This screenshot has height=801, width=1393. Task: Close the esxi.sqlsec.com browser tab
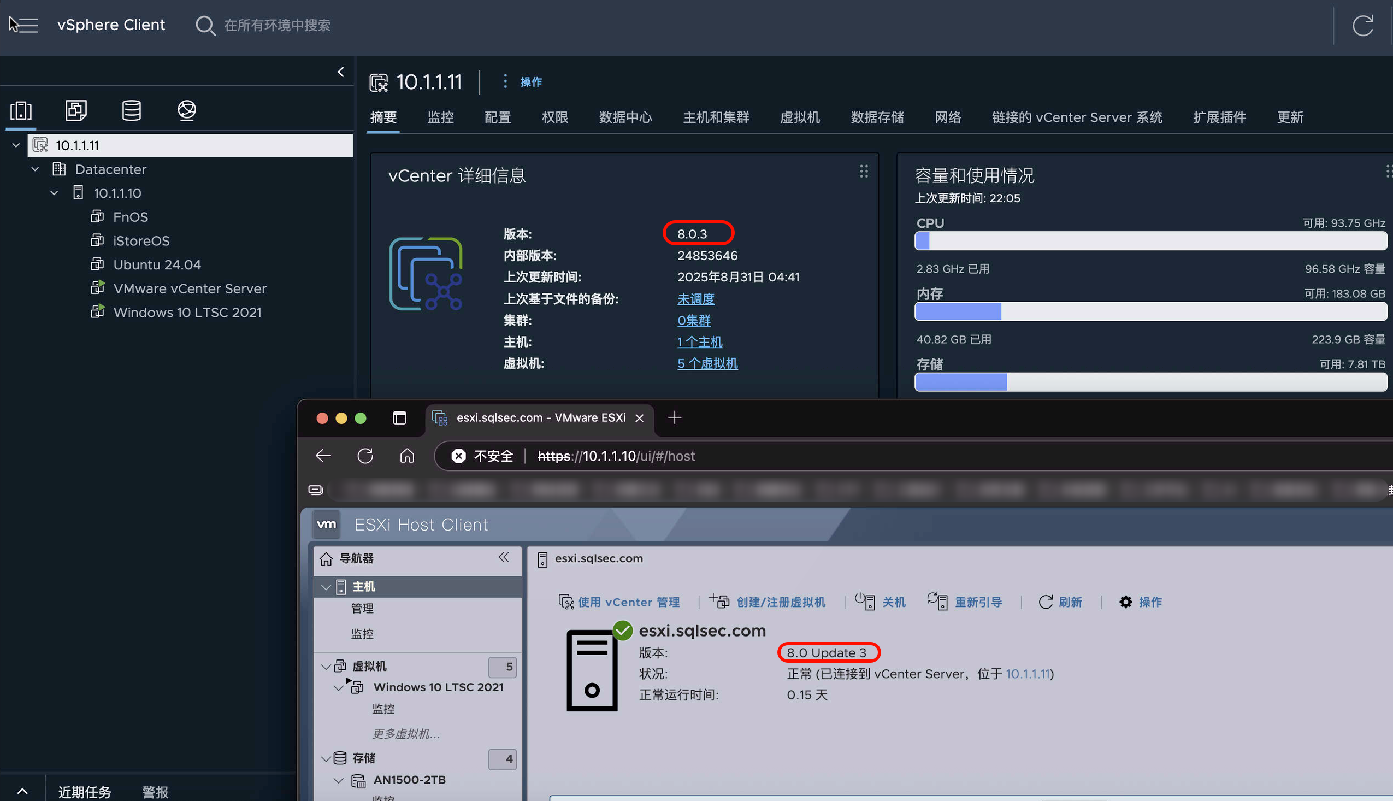click(x=639, y=418)
